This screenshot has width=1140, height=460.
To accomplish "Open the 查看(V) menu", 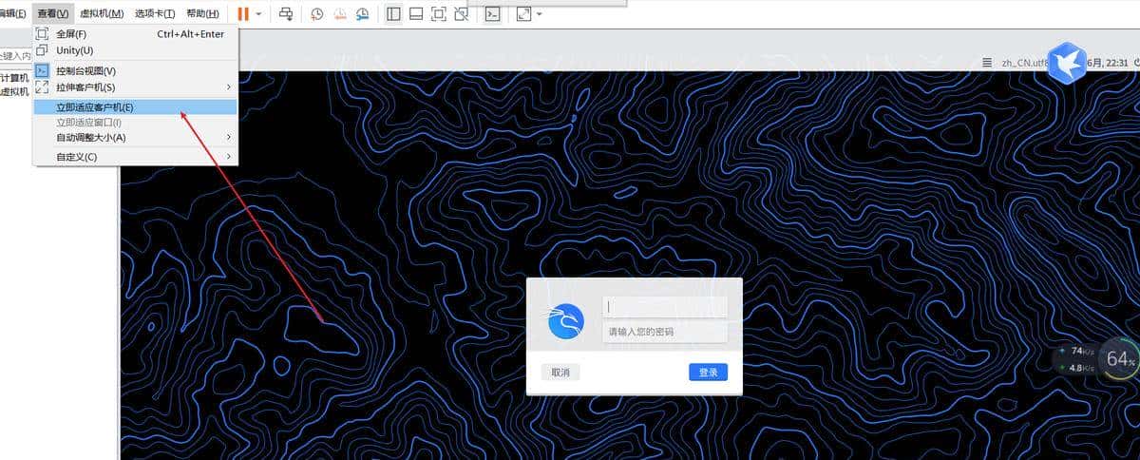I will (x=53, y=13).
